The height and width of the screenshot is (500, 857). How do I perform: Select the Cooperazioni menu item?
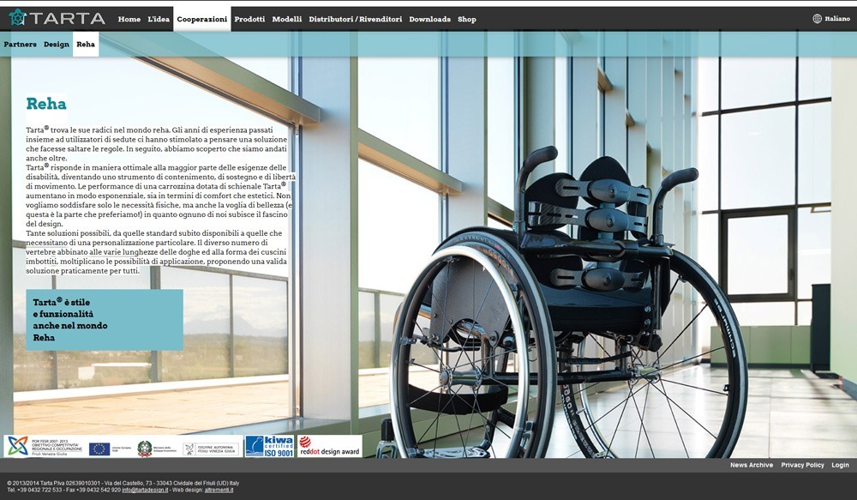pyautogui.click(x=202, y=19)
